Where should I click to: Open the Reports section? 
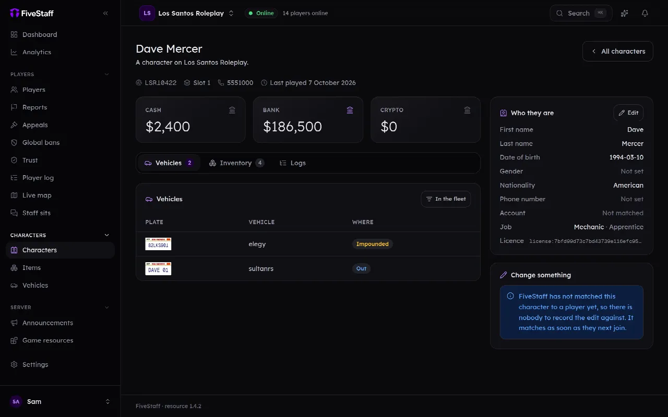point(60,107)
